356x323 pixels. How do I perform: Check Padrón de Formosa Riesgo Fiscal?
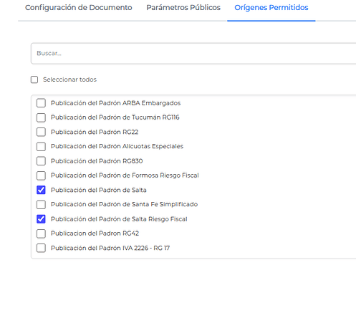[41, 175]
